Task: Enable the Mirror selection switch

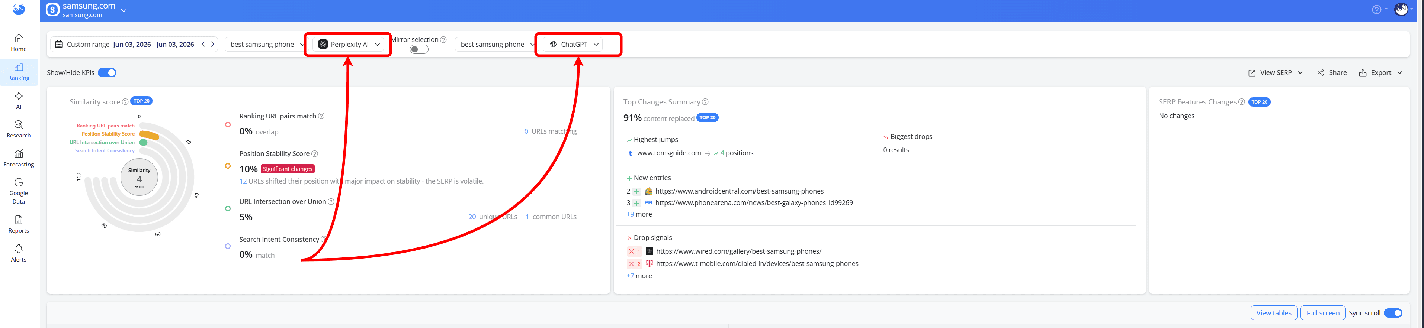Action: tap(419, 49)
